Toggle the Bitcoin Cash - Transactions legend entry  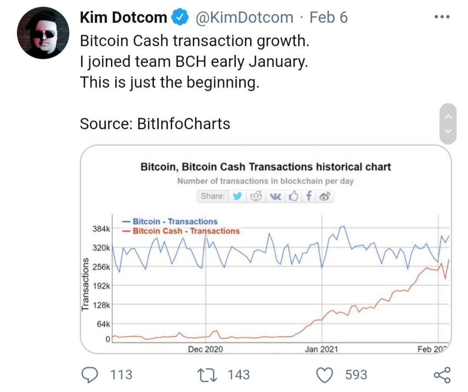click(x=181, y=231)
